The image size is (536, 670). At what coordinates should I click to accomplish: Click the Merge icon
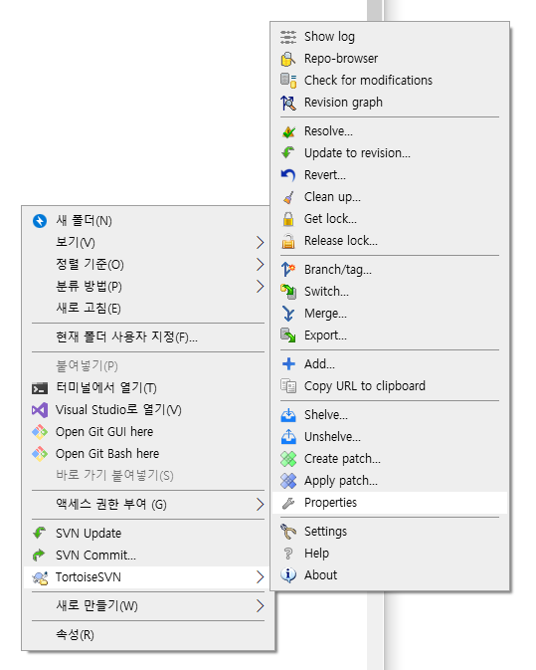pos(288,314)
